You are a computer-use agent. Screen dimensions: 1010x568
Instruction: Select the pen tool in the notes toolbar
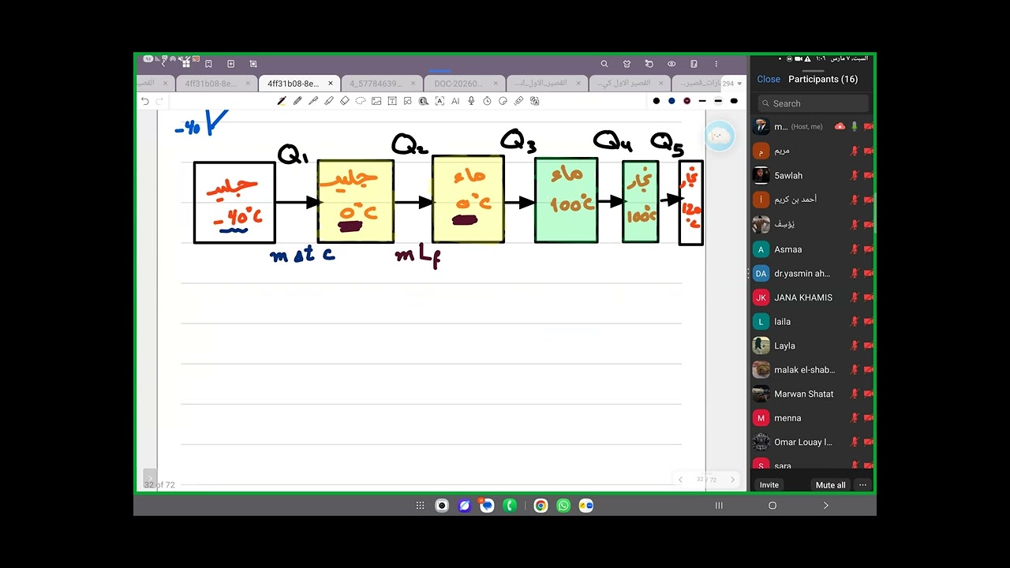pyautogui.click(x=282, y=101)
